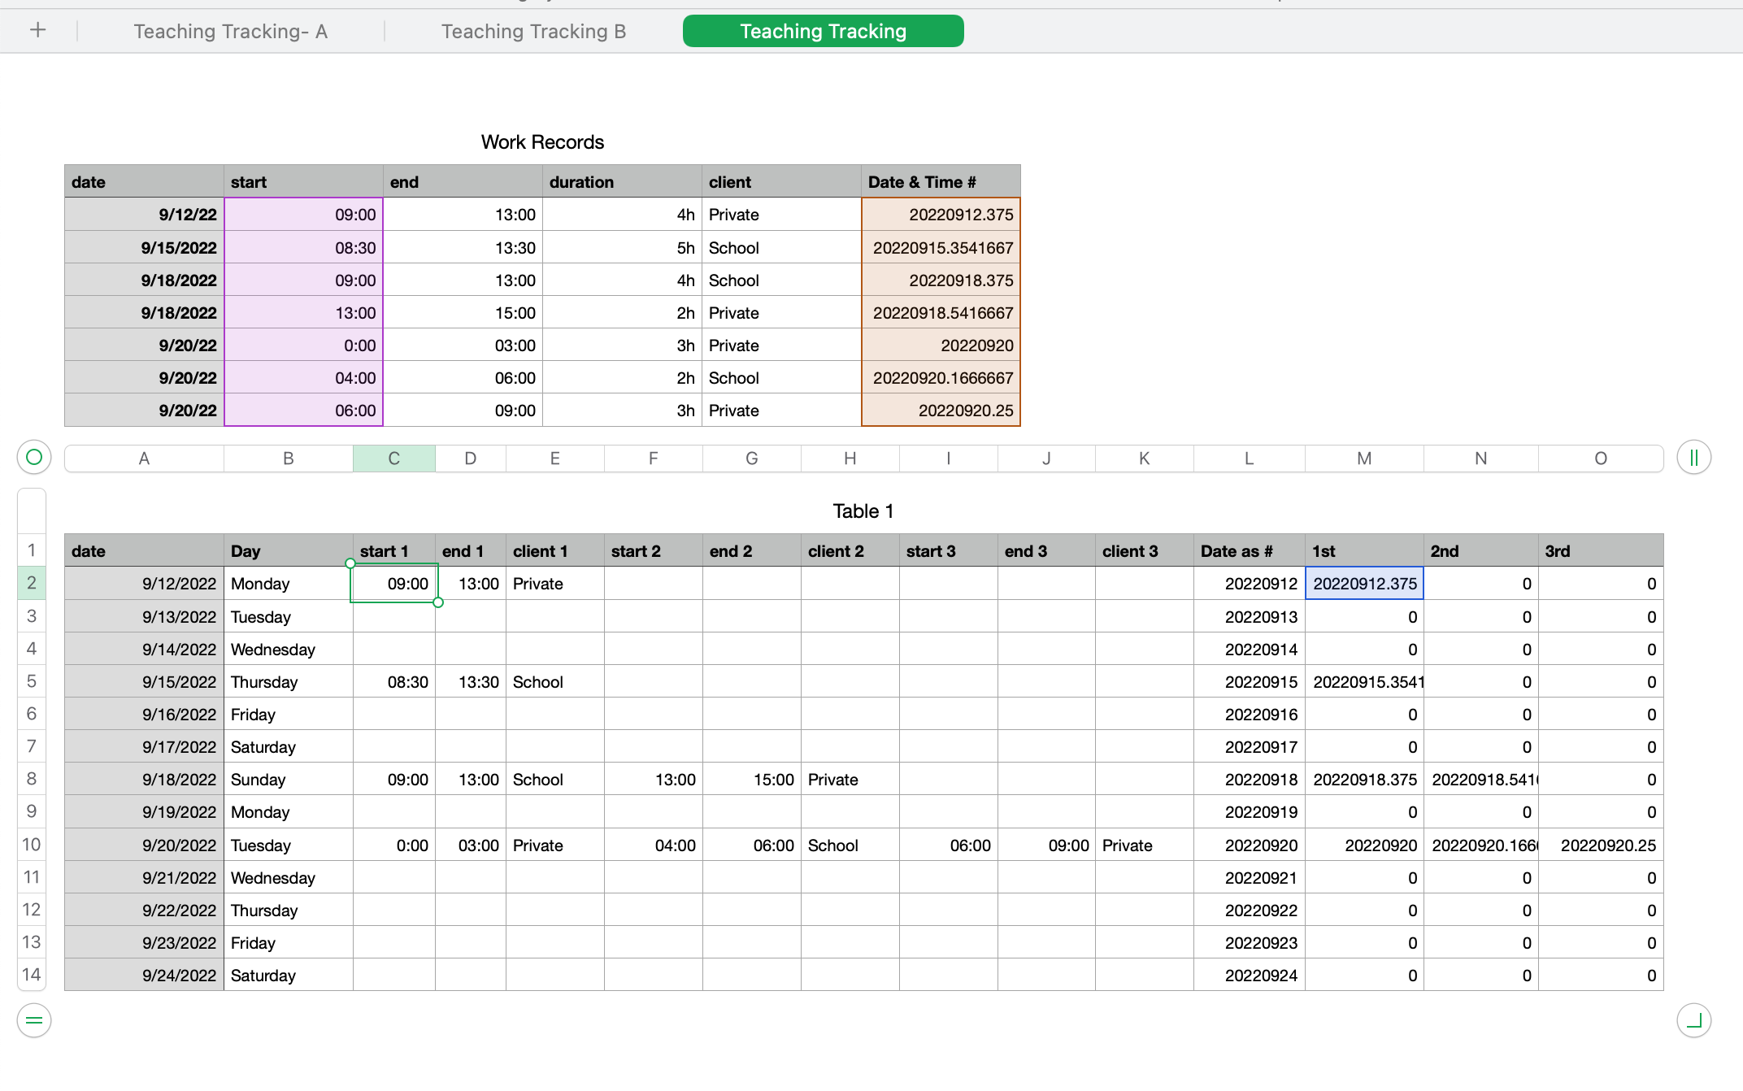
Task: Click the table resize corner handle
Action: (x=1693, y=1020)
